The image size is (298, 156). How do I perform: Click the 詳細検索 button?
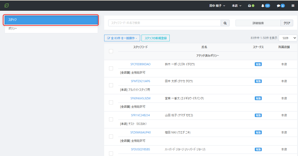(258, 23)
